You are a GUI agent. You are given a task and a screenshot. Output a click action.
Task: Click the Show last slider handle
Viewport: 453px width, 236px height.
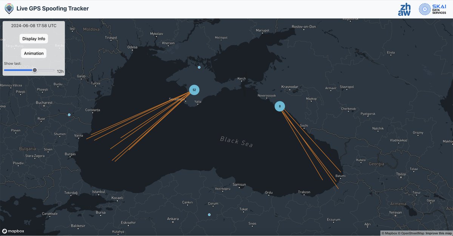click(35, 70)
